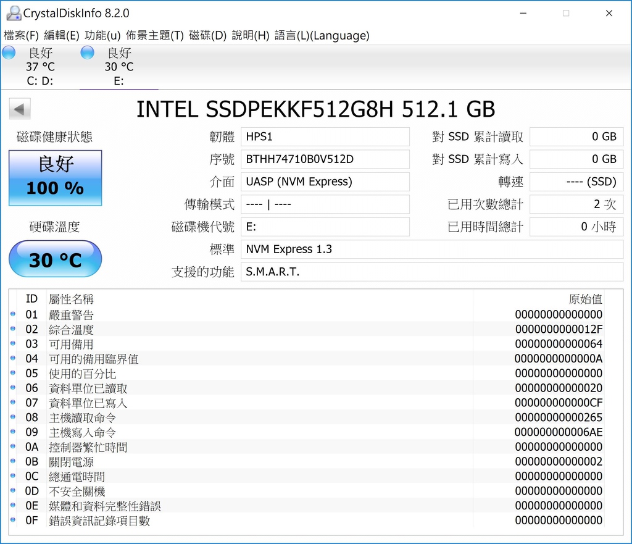
Task: Select the 媒體和資料完整性錯誤 attribute row
Action: tap(306, 505)
